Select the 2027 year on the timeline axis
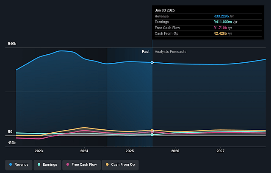The width and height of the screenshot is (271, 173). tap(220, 151)
